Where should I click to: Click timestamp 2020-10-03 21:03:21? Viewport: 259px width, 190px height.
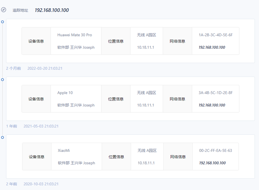coord(41,184)
